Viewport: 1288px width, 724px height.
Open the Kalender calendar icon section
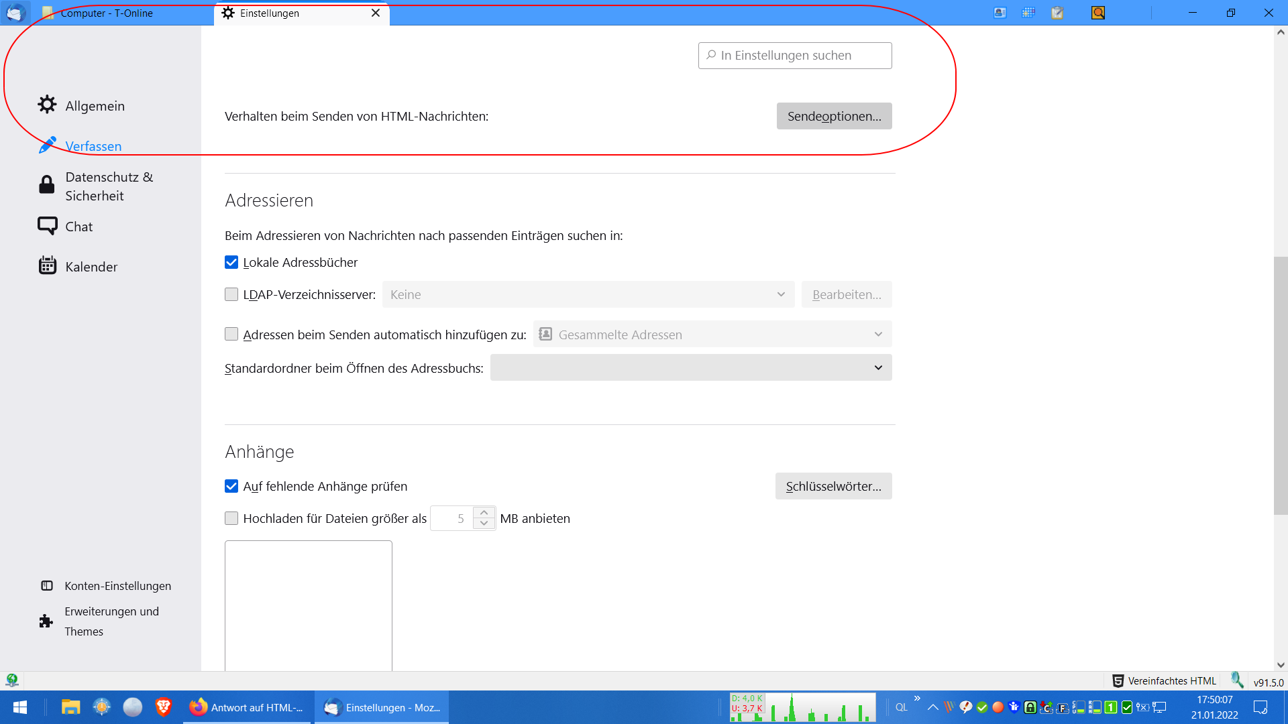click(47, 266)
